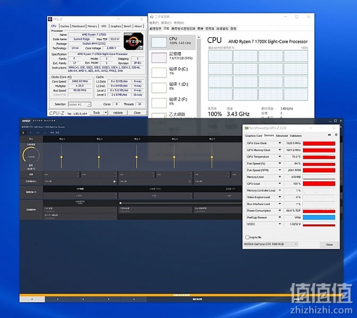The image size is (357, 318).
Task: Click the core 1 speed stepper in Ryzen Master
Action: point(78,174)
